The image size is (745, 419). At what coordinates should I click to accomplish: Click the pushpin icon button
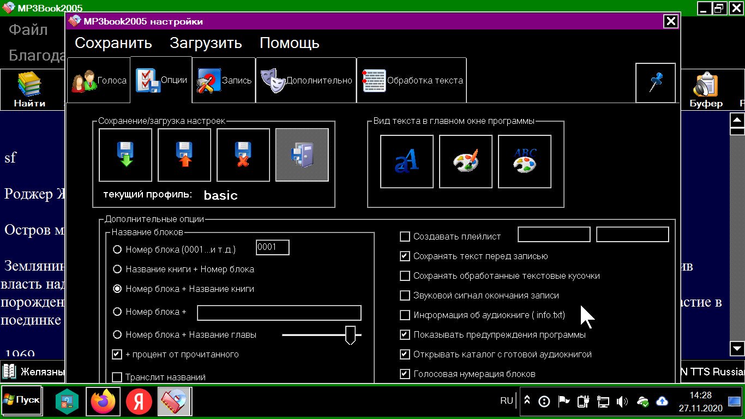656,82
